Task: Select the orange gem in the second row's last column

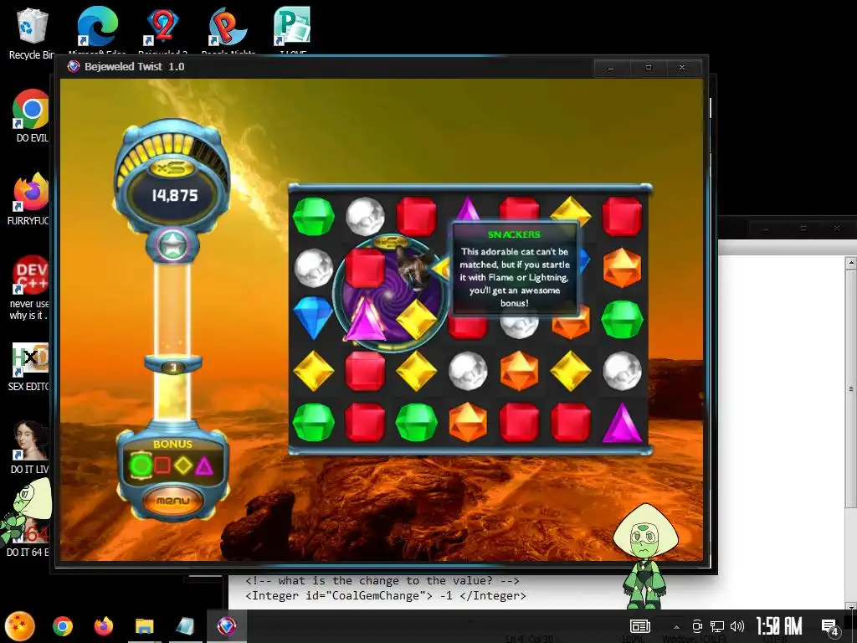Action: click(x=622, y=268)
